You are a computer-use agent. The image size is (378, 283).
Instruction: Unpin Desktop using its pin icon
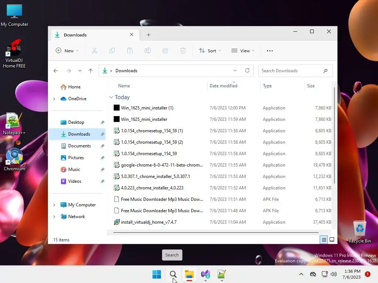click(103, 122)
